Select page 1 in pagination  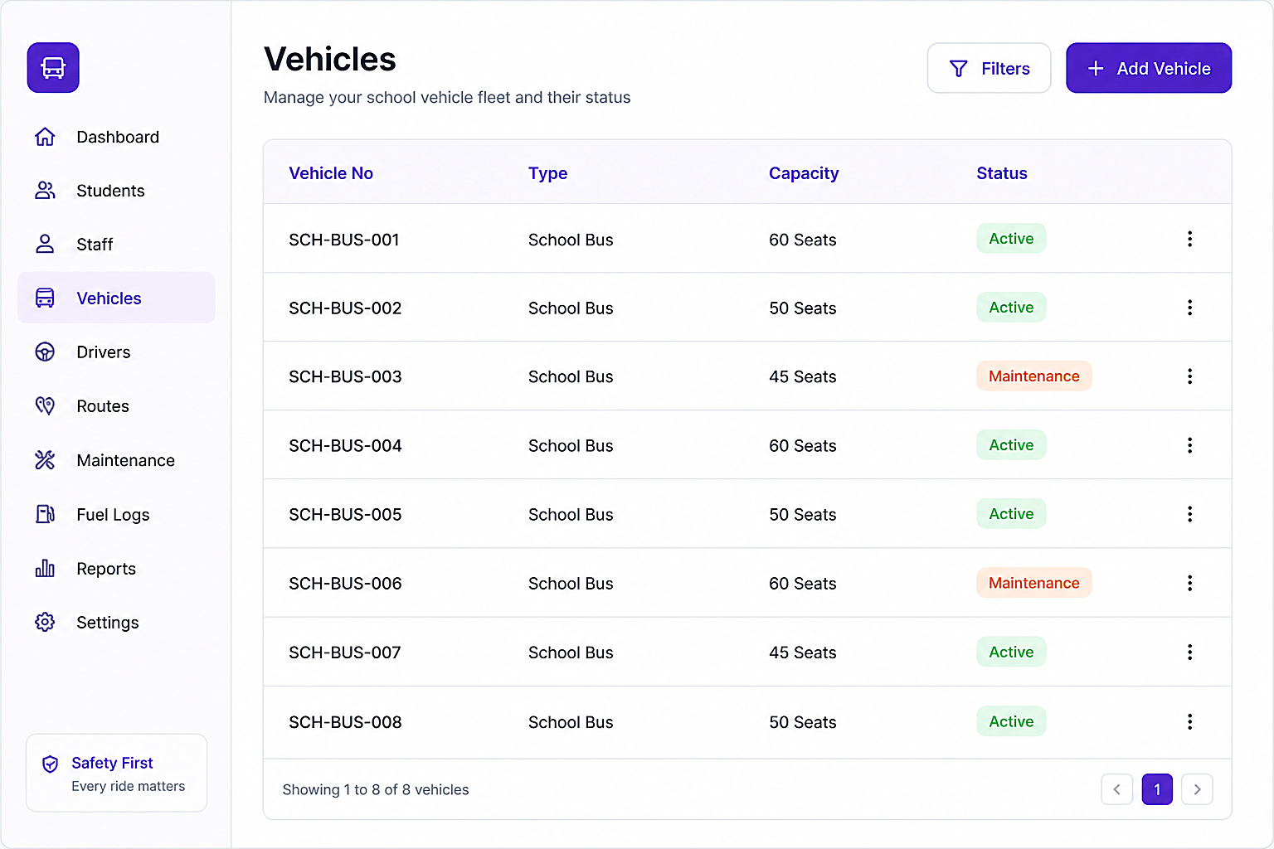[1157, 789]
